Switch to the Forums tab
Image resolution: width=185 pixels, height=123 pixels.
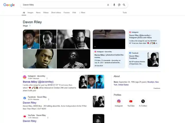67,12
